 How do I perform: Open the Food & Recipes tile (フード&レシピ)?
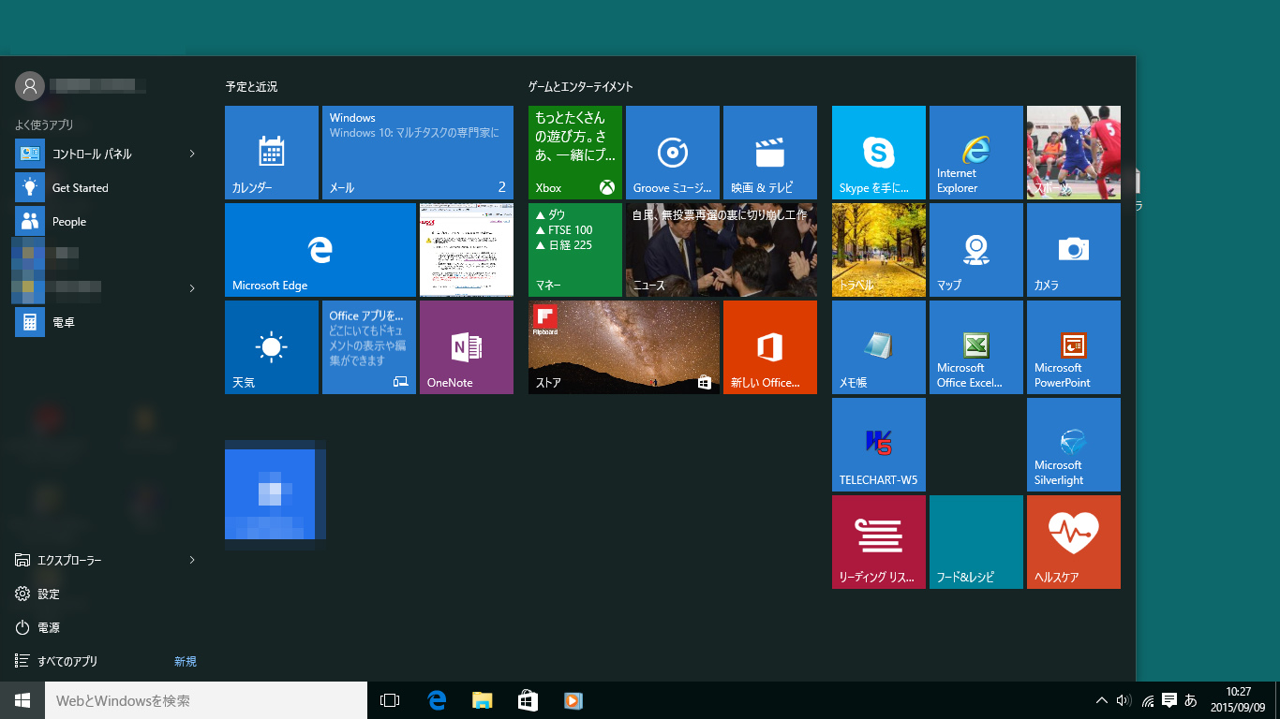coord(976,542)
